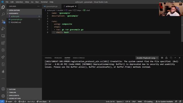Click the feedback icon in the status bar
The image size is (183, 103).
pyautogui.click(x=176, y=102)
